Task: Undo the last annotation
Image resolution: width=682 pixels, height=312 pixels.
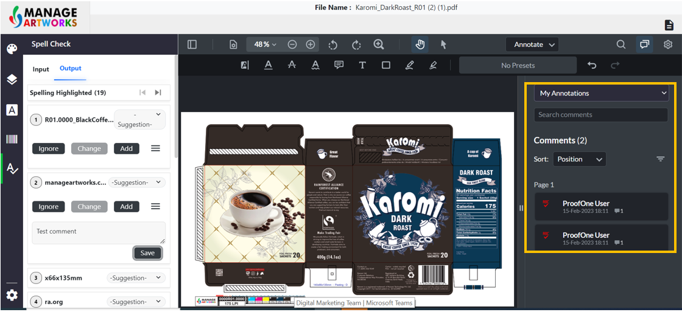Action: point(591,65)
